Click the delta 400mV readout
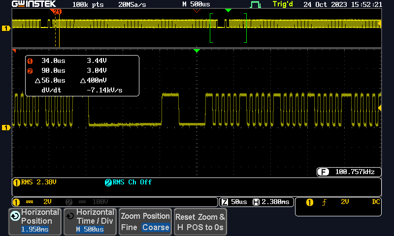 94,81
